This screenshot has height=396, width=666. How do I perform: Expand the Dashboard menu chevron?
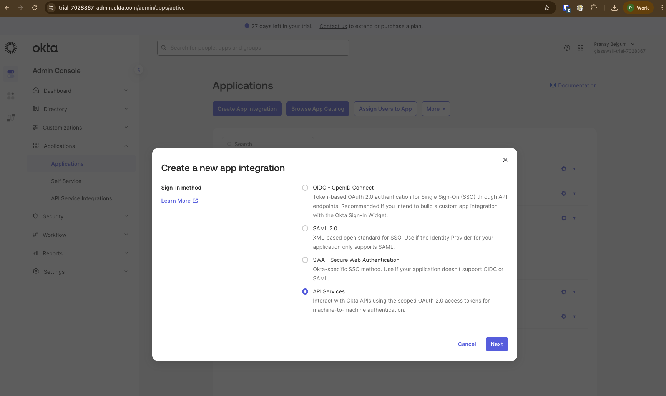click(x=126, y=90)
